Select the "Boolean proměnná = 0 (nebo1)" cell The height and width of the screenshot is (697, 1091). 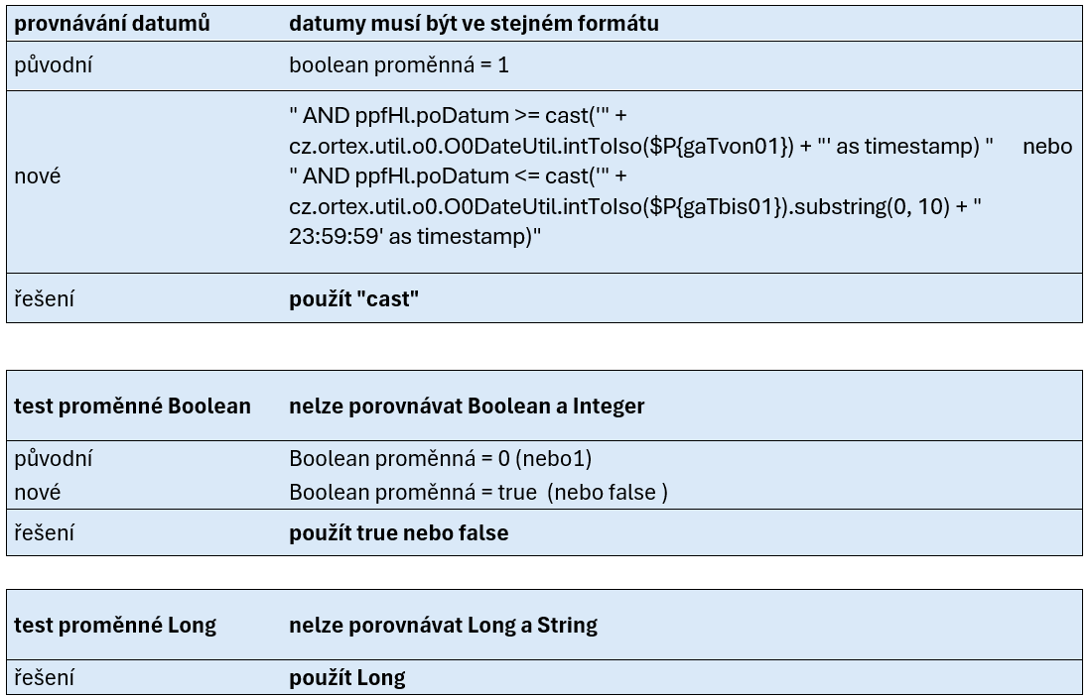(x=440, y=459)
